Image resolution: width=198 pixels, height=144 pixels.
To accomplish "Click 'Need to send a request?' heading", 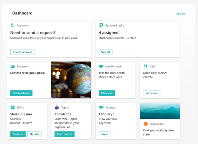I will pos(33,33).
